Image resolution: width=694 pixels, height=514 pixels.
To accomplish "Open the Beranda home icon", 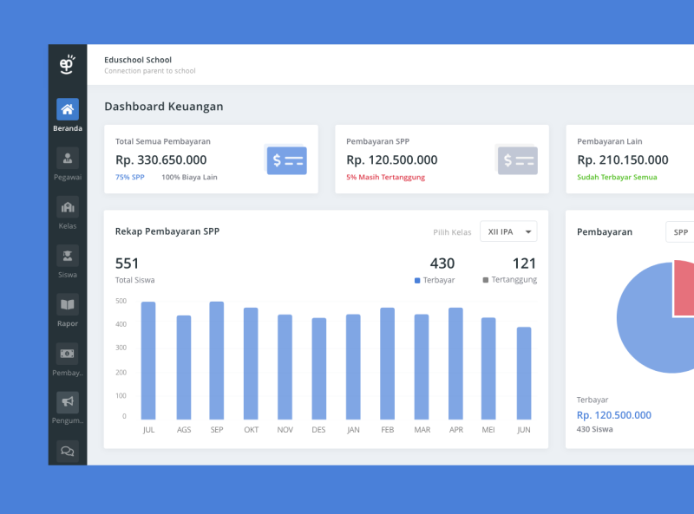I will coord(68,109).
